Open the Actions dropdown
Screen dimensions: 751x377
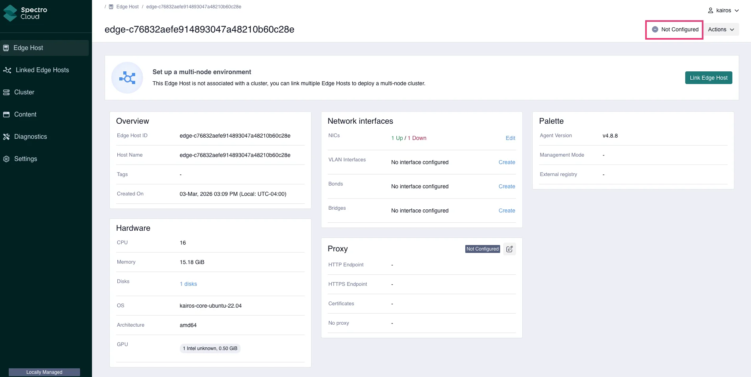point(721,29)
